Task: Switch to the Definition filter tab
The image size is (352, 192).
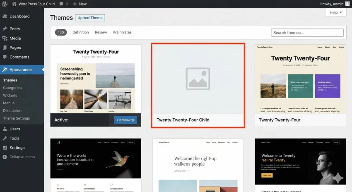Action: pyautogui.click(x=81, y=32)
